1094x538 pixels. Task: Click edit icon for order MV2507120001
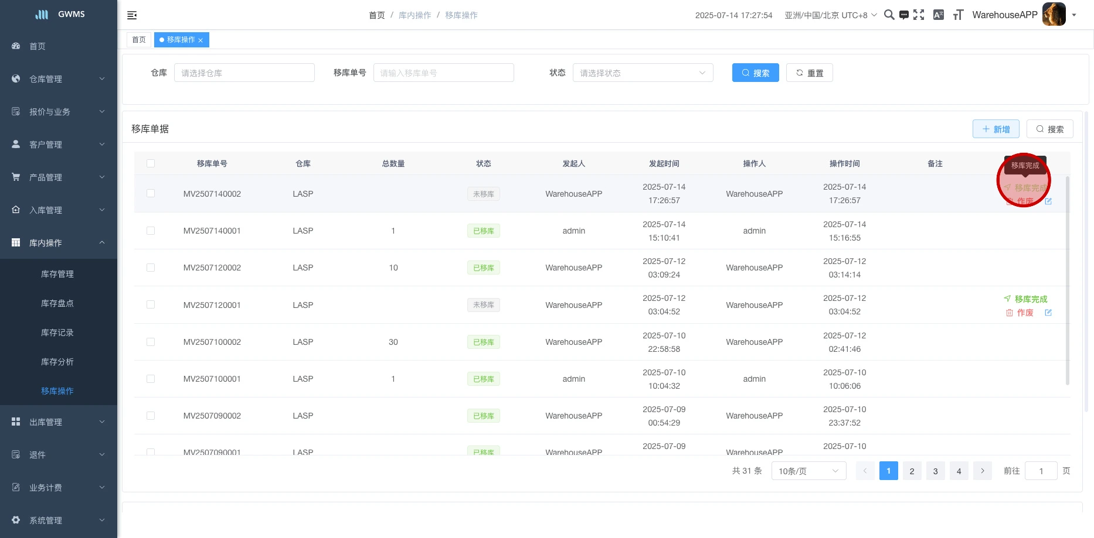point(1048,313)
